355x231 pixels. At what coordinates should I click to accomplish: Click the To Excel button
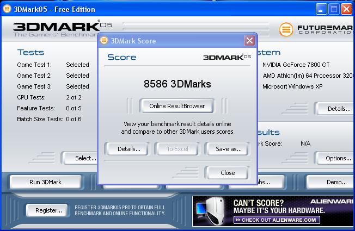[x=177, y=149]
